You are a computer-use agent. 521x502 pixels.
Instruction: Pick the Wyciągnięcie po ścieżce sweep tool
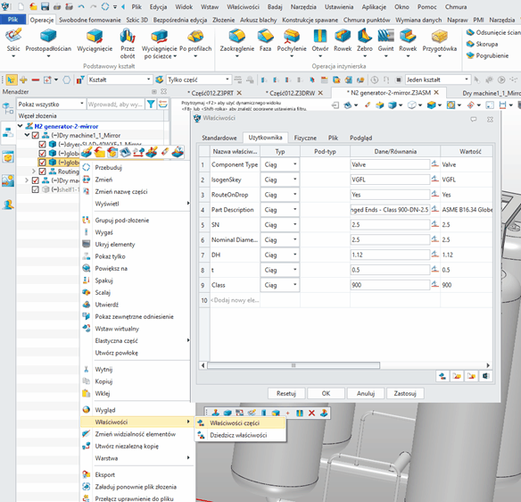point(160,43)
